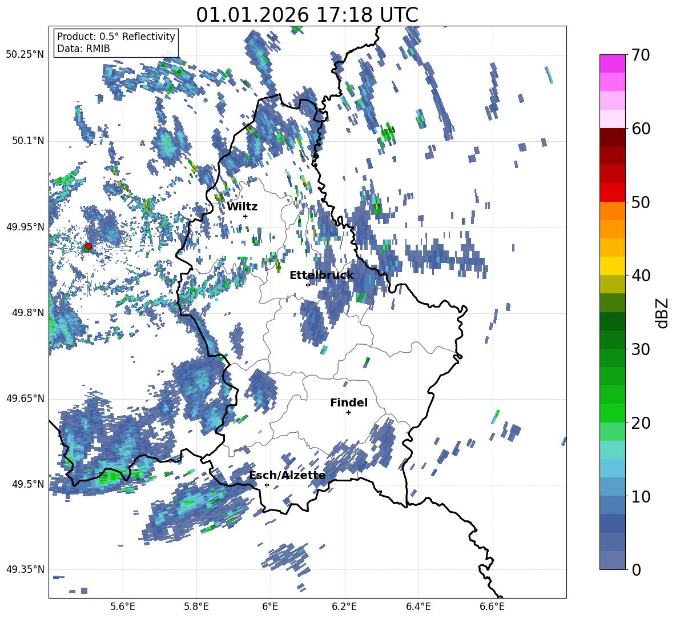Click the yellow 40-42 dBZ color band
Image resolution: width=676 pixels, height=618 pixels.
point(612,266)
